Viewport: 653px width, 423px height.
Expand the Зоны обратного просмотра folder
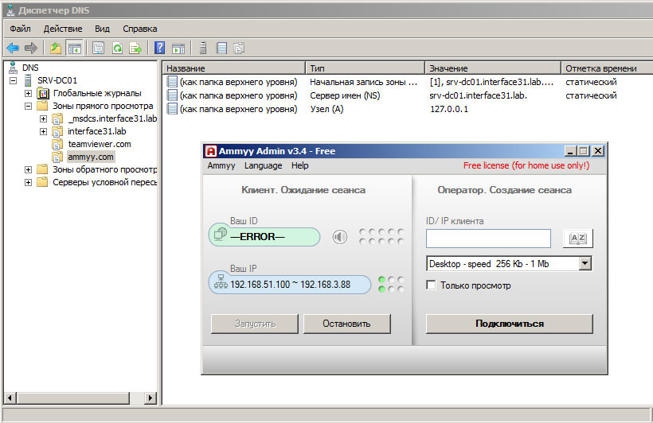tap(29, 169)
